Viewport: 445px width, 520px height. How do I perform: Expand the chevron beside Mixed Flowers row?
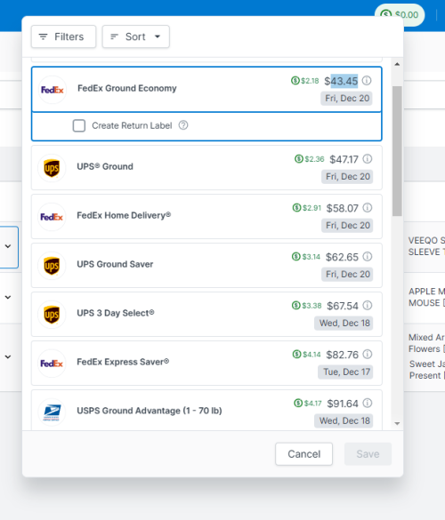pos(8,356)
